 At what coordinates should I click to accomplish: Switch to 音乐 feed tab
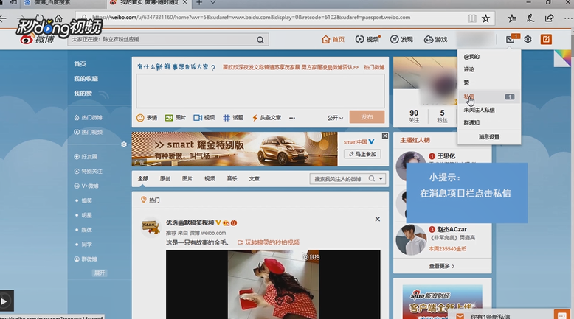(232, 179)
